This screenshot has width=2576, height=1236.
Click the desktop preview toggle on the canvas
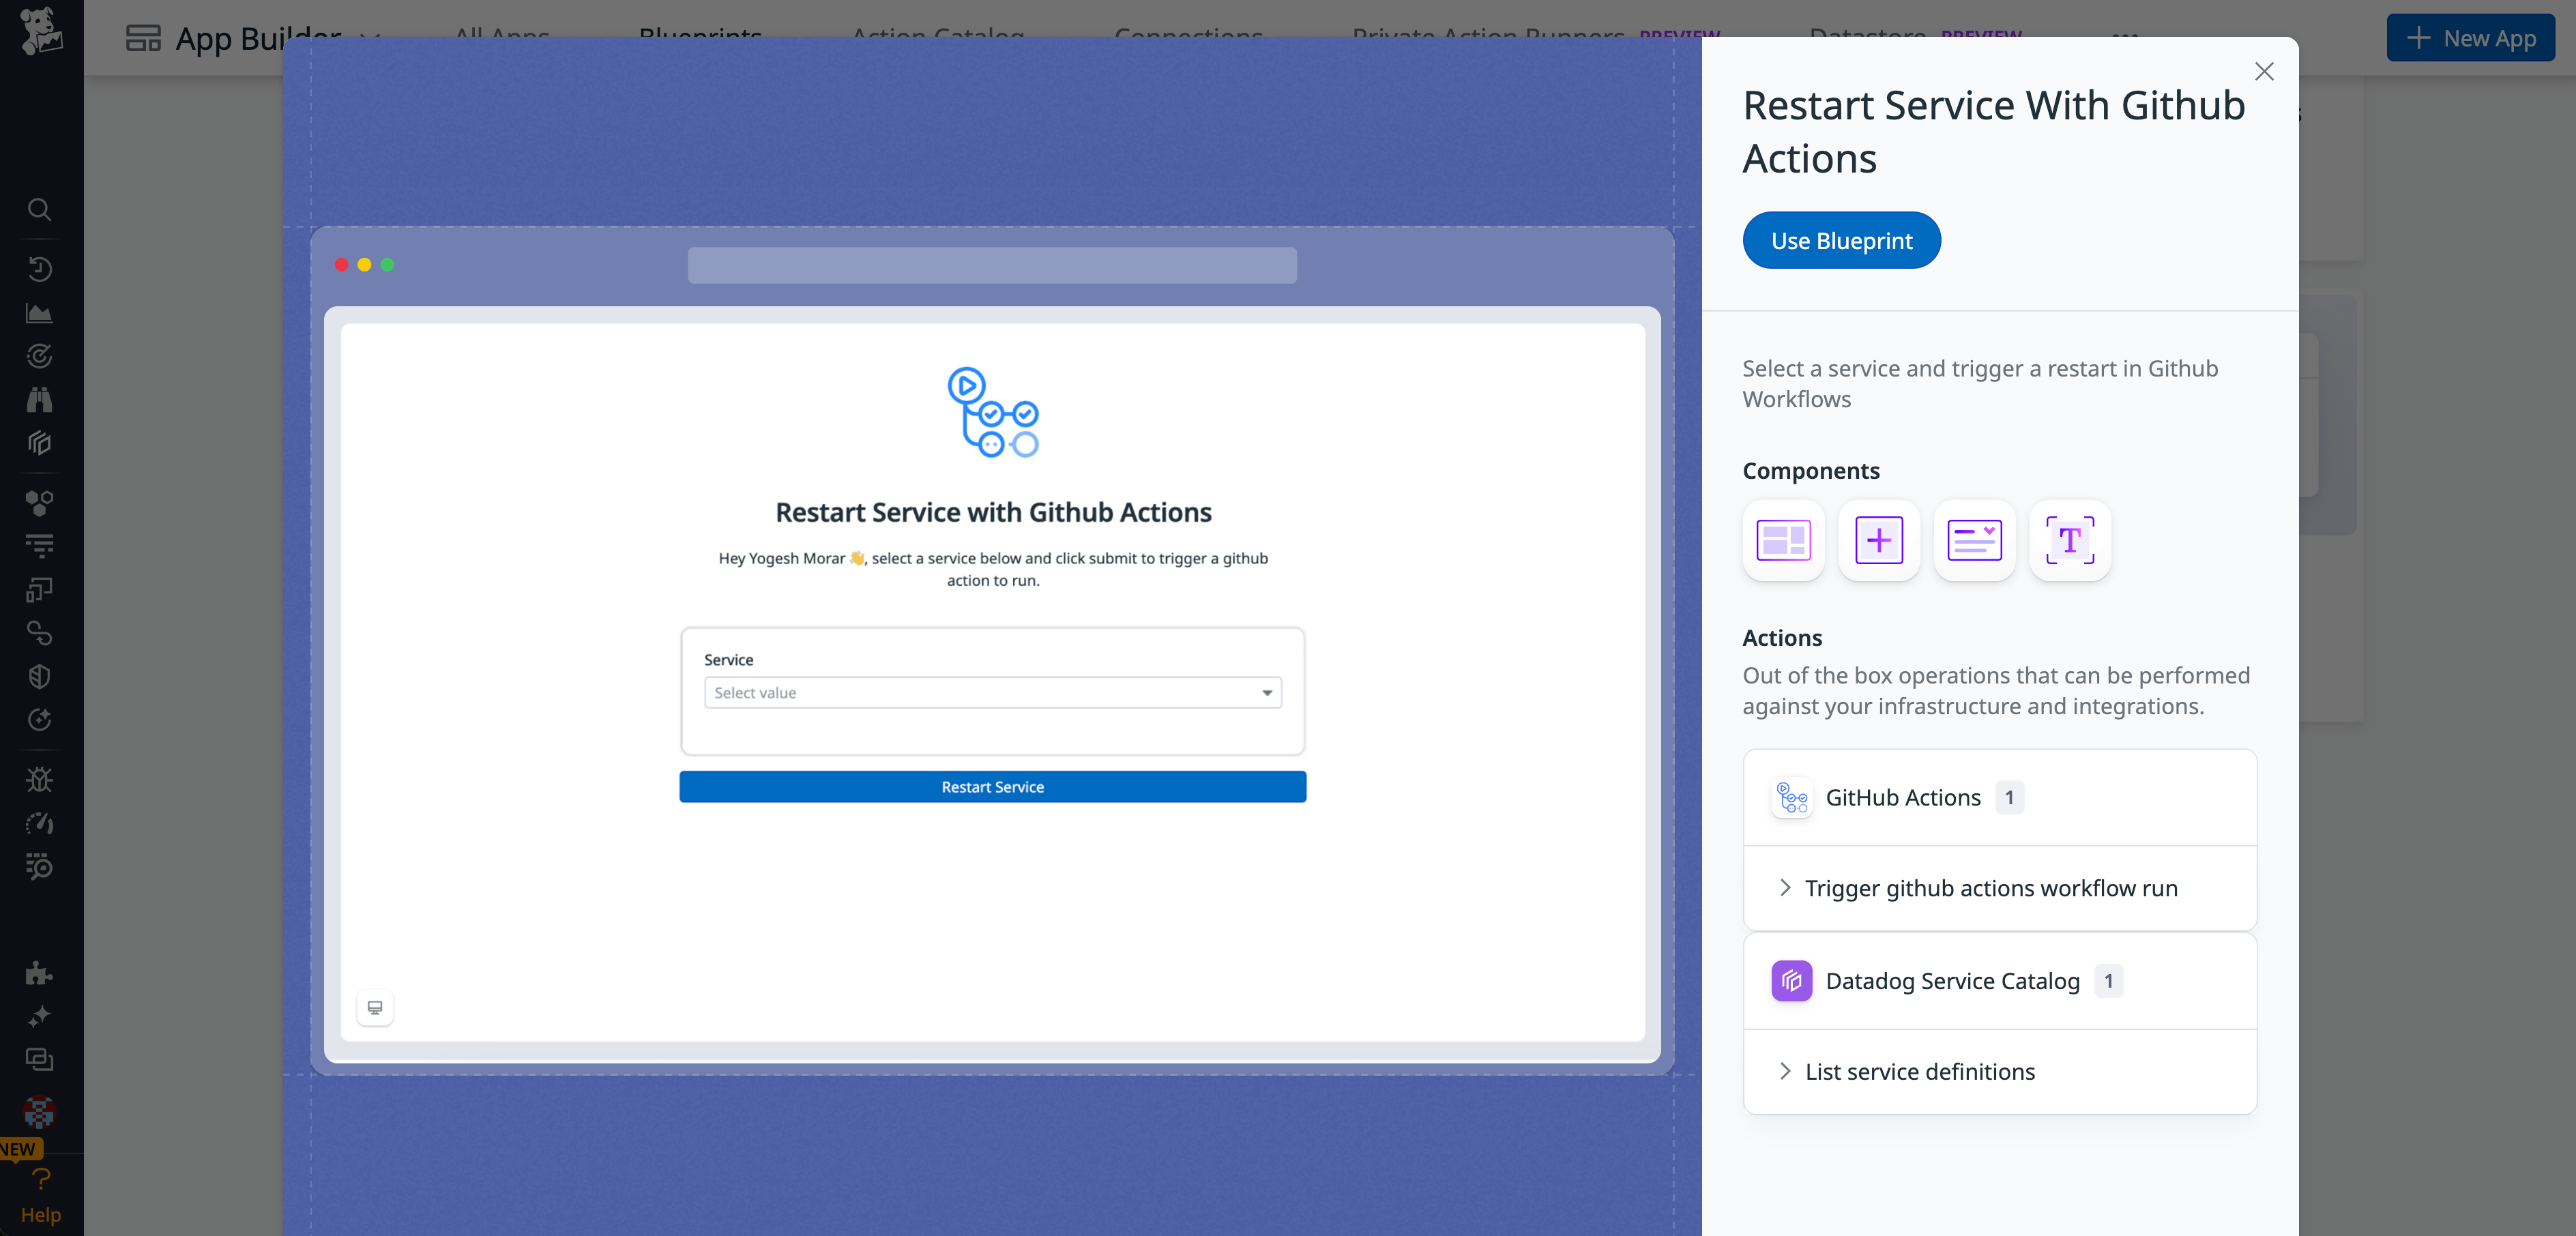pyautogui.click(x=375, y=1008)
